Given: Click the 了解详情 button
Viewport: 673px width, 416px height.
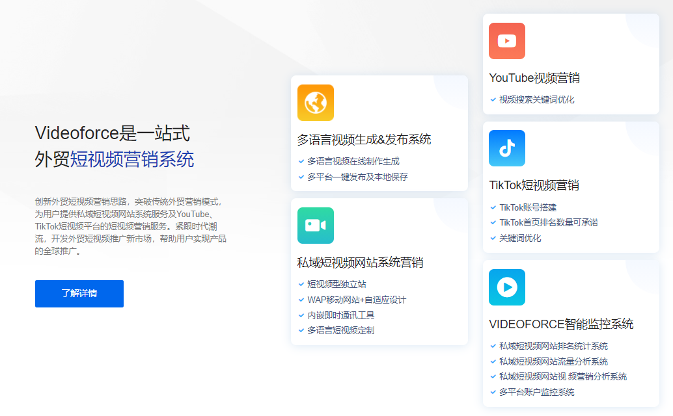Looking at the screenshot, I should click(x=79, y=294).
